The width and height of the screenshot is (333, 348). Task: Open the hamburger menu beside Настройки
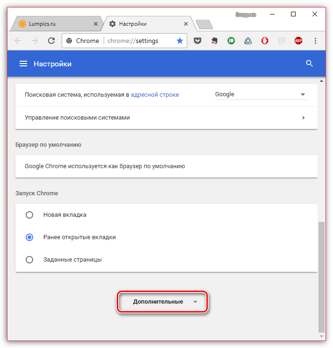23,64
